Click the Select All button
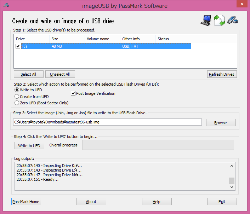This screenshot has width=250, height=214. point(29,74)
